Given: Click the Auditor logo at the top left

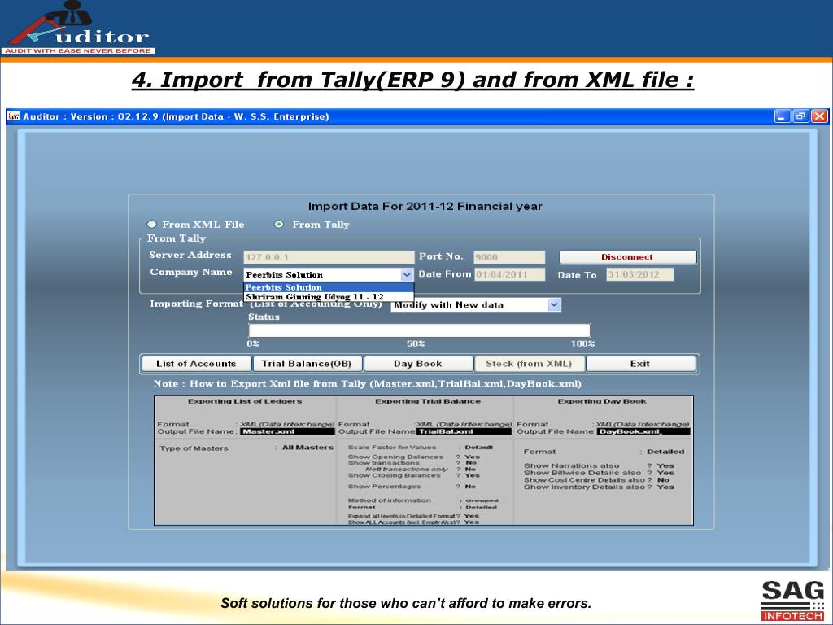Looking at the screenshot, I should pyautogui.click(x=78, y=28).
